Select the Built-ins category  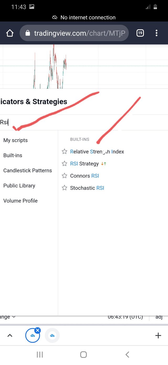click(13, 155)
